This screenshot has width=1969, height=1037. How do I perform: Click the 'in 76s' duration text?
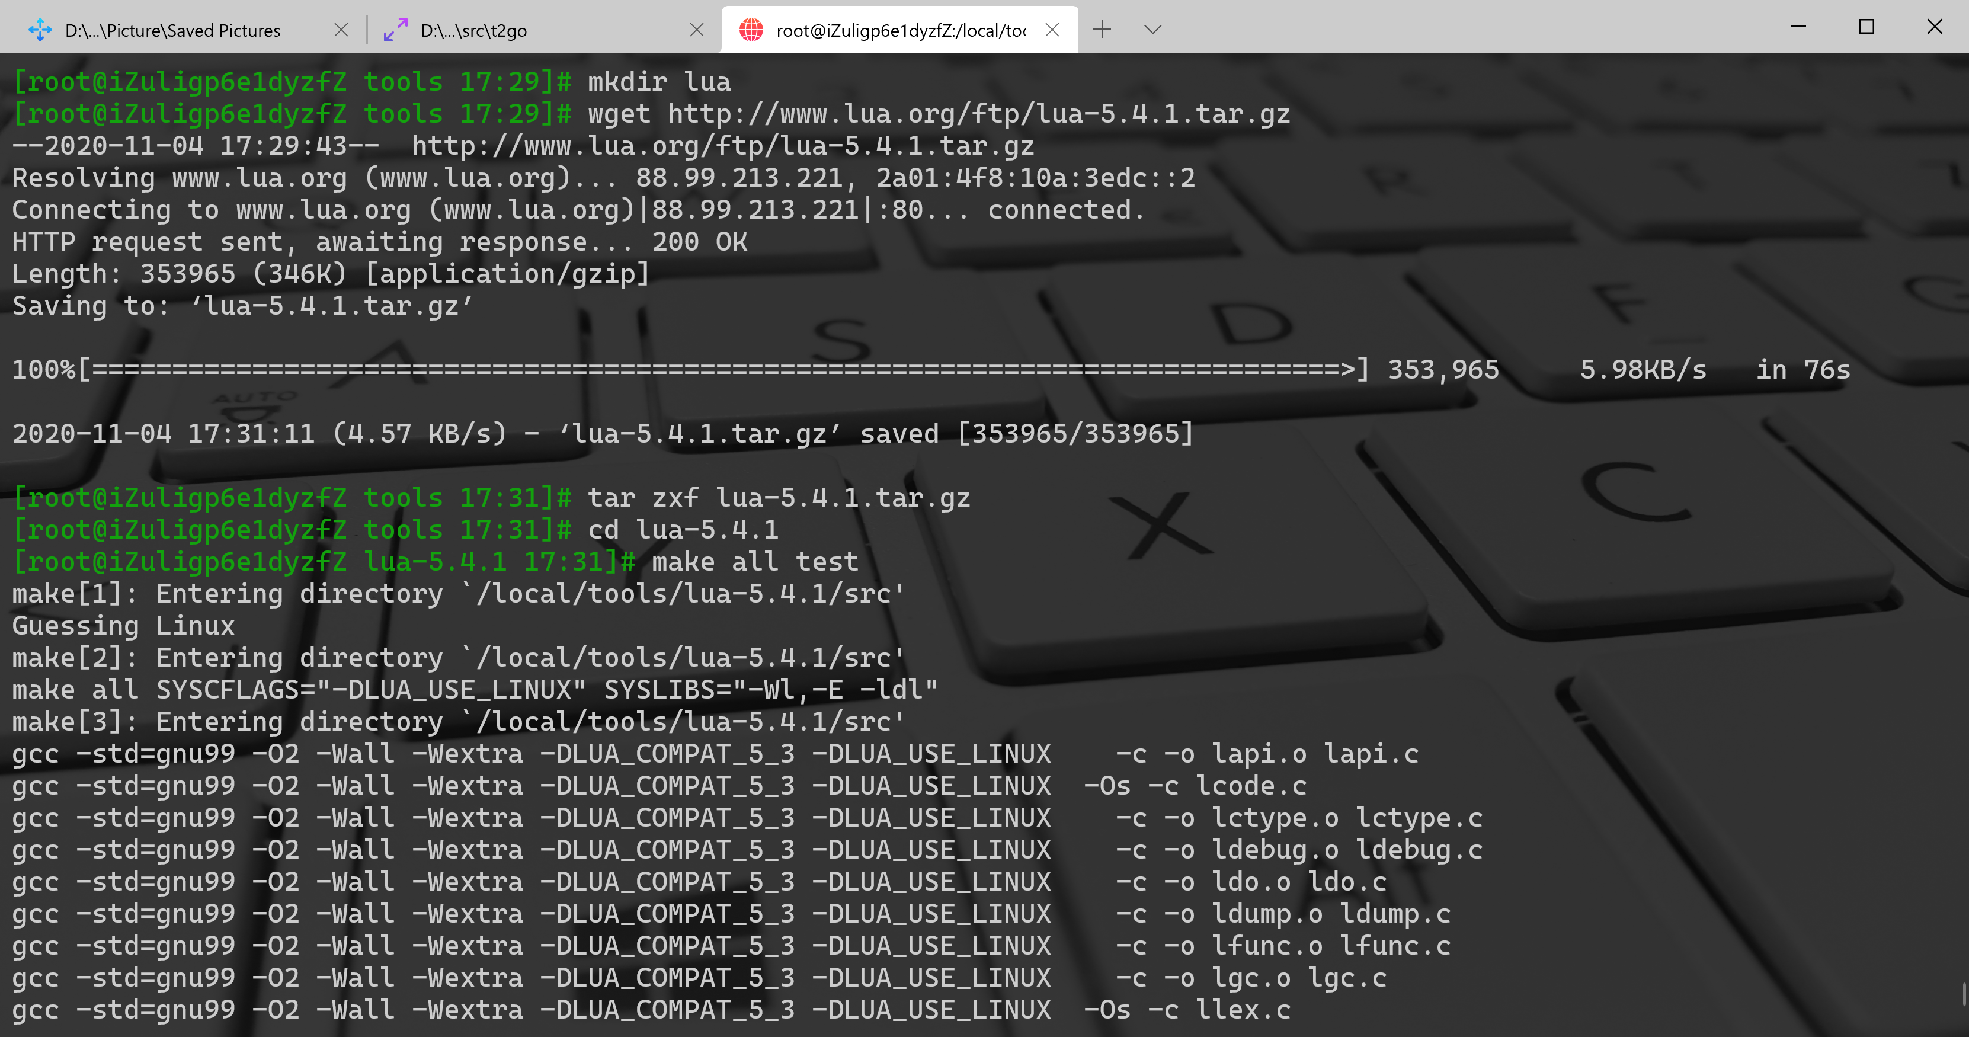(x=1803, y=370)
